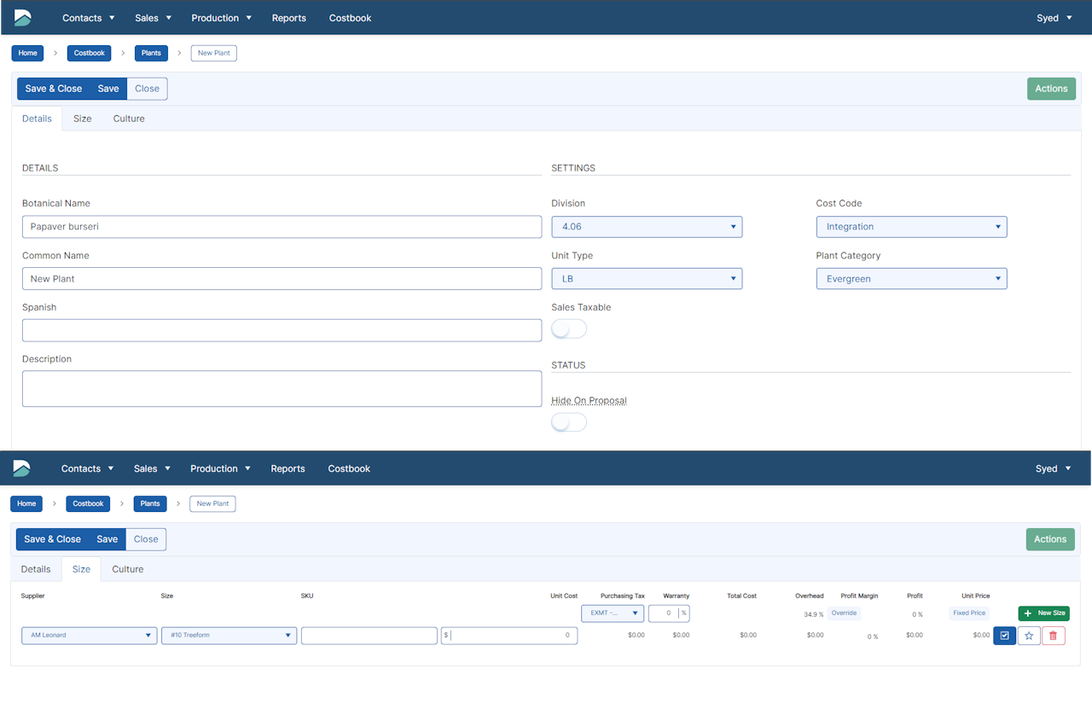Select the AM Leonard supplier dropdown
Screen dimensions: 1092x715
pyautogui.click(x=90, y=636)
